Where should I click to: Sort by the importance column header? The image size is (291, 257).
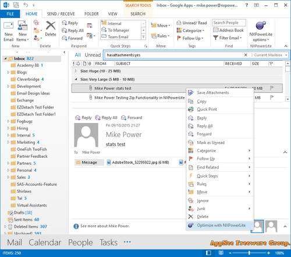[x=73, y=64]
